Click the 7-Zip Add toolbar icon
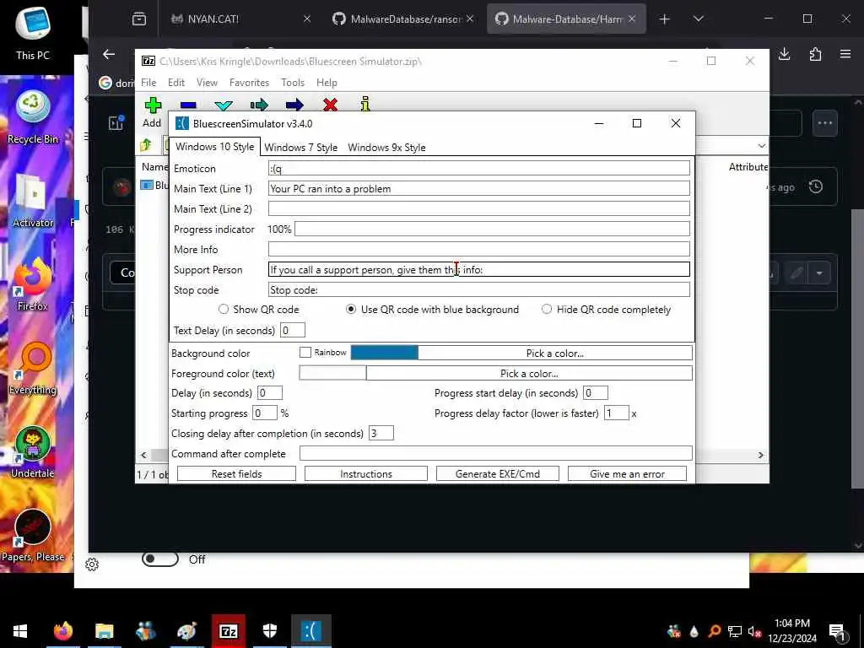Viewport: 864px width, 648px height. coord(153,105)
